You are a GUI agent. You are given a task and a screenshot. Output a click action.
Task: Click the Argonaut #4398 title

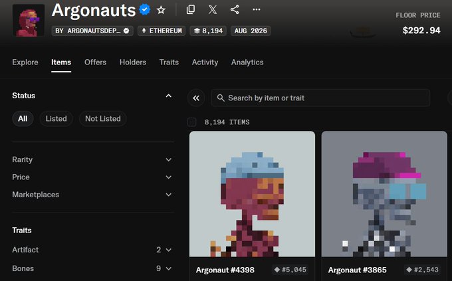pos(225,270)
